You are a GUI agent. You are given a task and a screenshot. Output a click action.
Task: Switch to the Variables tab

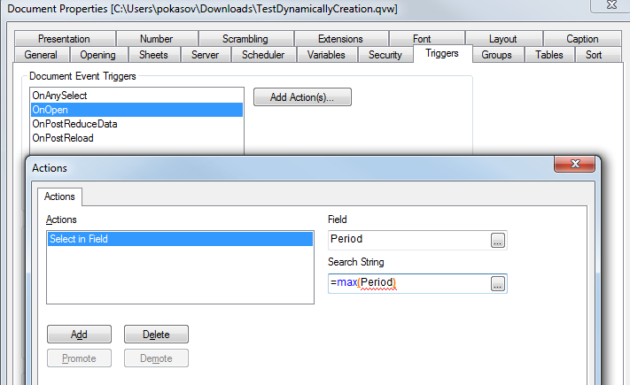coord(326,55)
